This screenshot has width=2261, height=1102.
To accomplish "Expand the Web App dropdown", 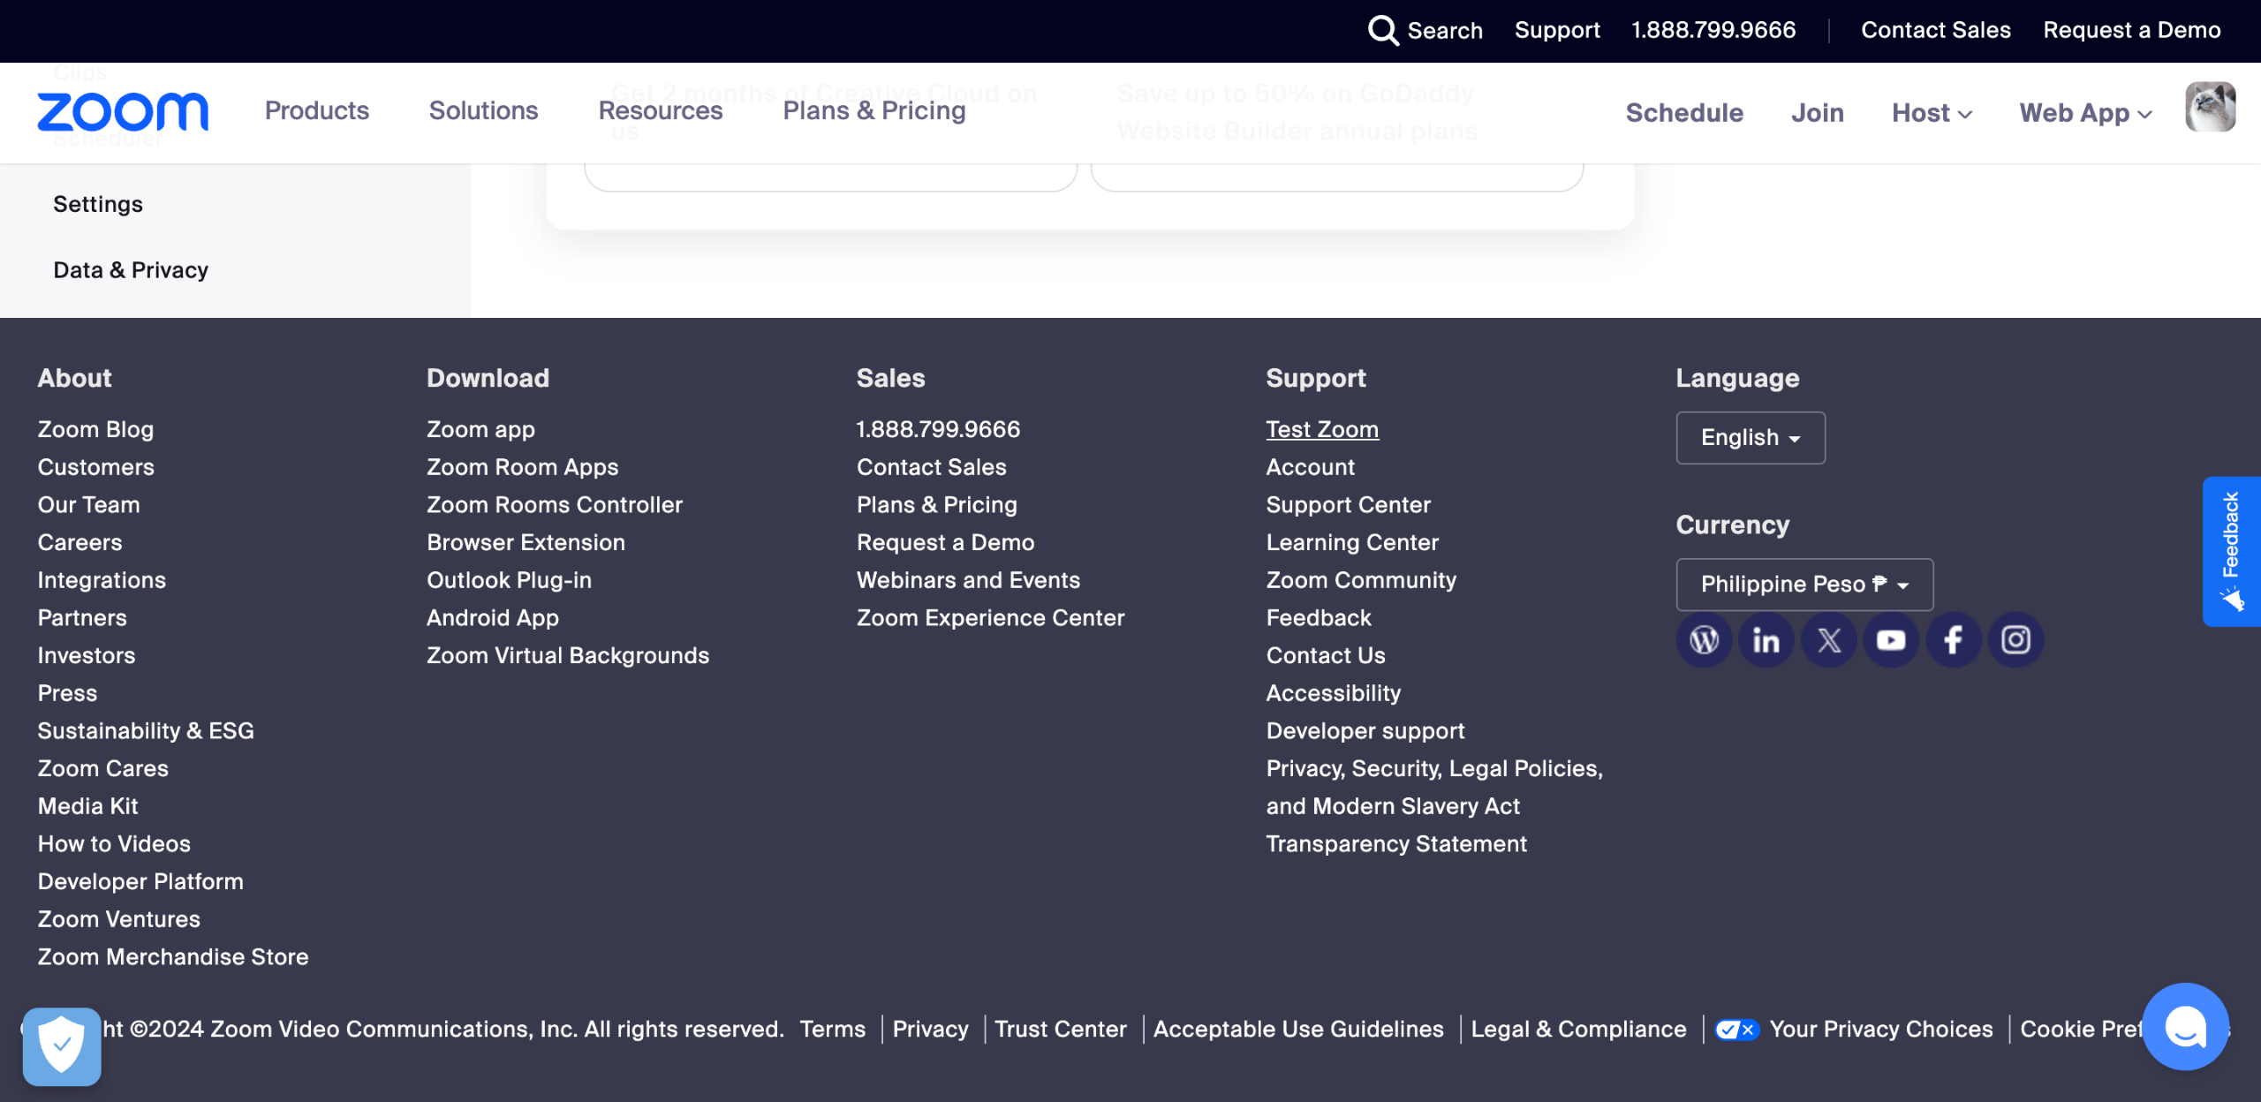I will coord(2085,113).
